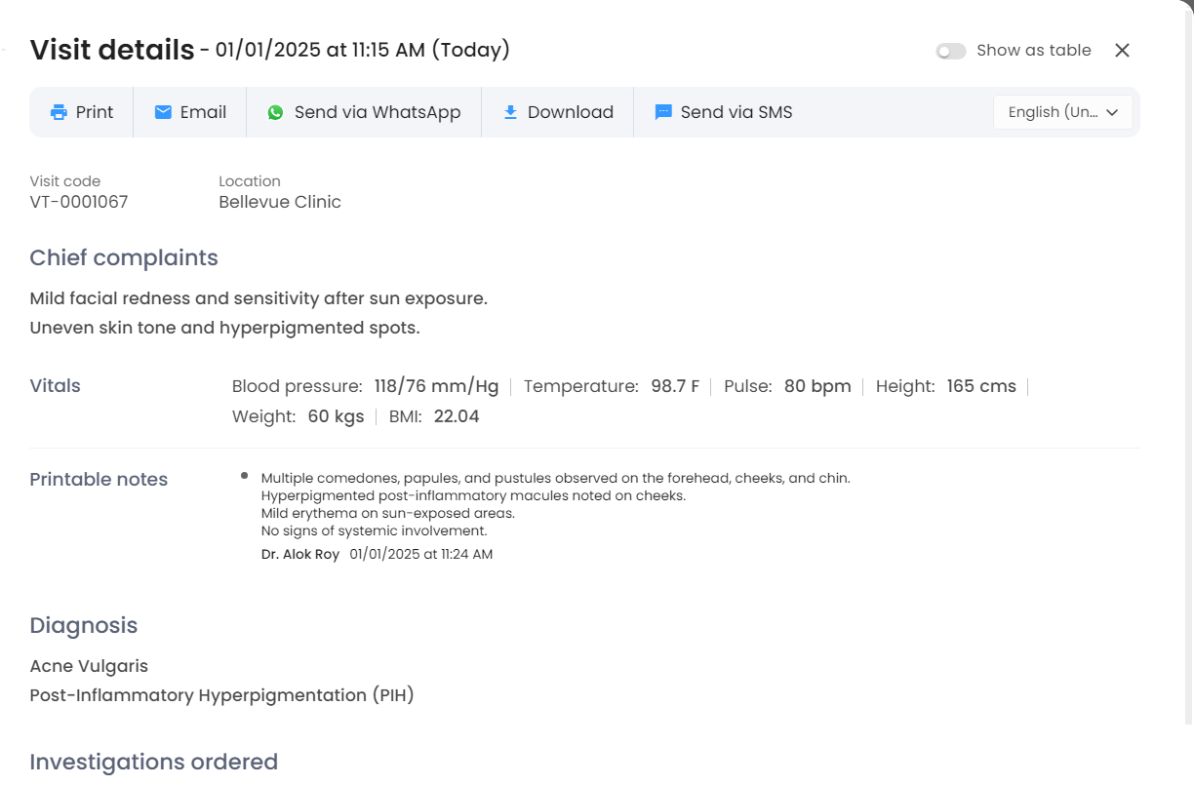Click the download arrow icon

510,112
